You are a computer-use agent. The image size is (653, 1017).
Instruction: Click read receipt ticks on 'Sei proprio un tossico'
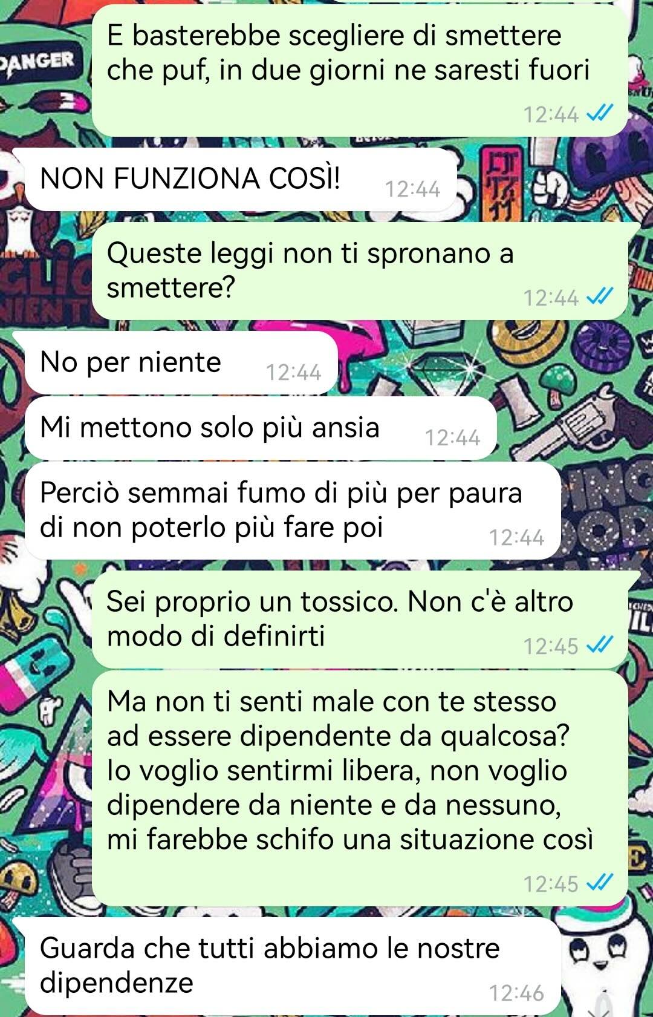pos(600,646)
